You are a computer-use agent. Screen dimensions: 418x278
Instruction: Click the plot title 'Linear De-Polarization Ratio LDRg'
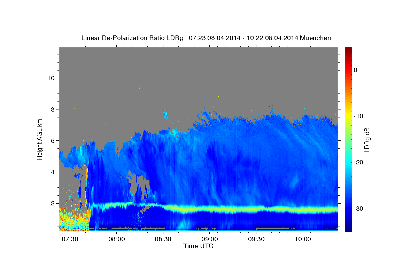[132, 38]
